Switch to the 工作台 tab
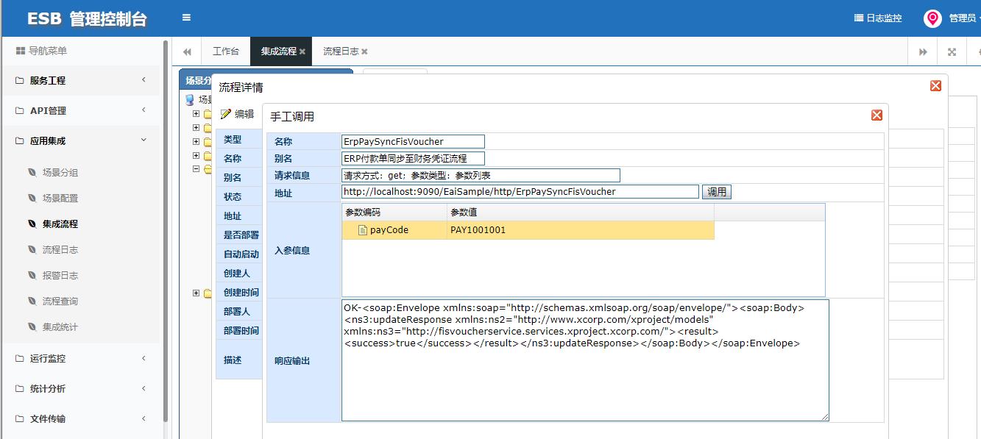 click(x=226, y=51)
